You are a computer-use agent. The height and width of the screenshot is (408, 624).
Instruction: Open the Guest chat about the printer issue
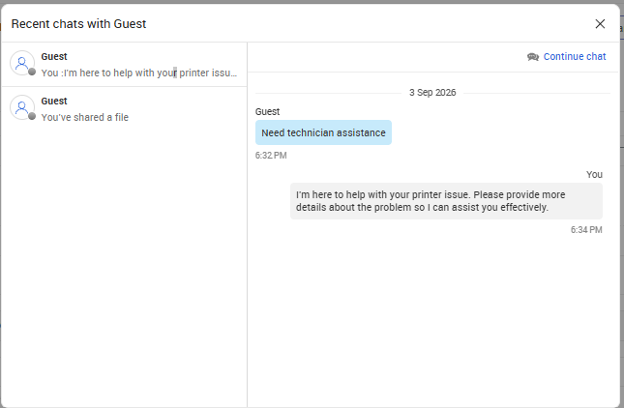tap(124, 65)
